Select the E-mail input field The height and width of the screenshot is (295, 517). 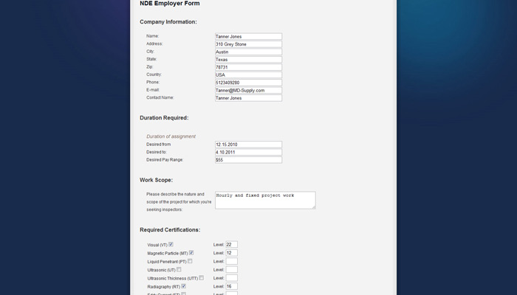click(x=248, y=90)
